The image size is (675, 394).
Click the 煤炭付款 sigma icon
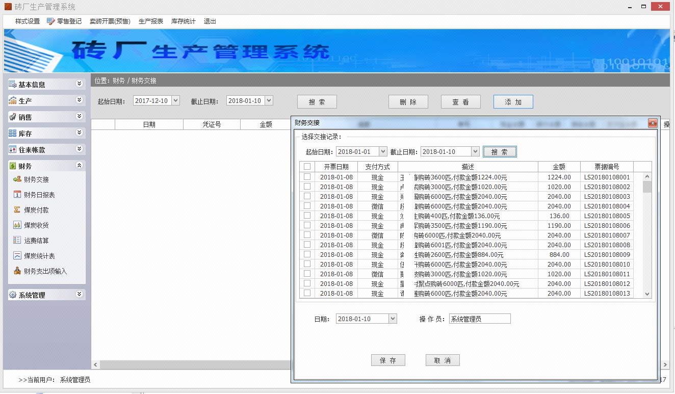point(17,210)
